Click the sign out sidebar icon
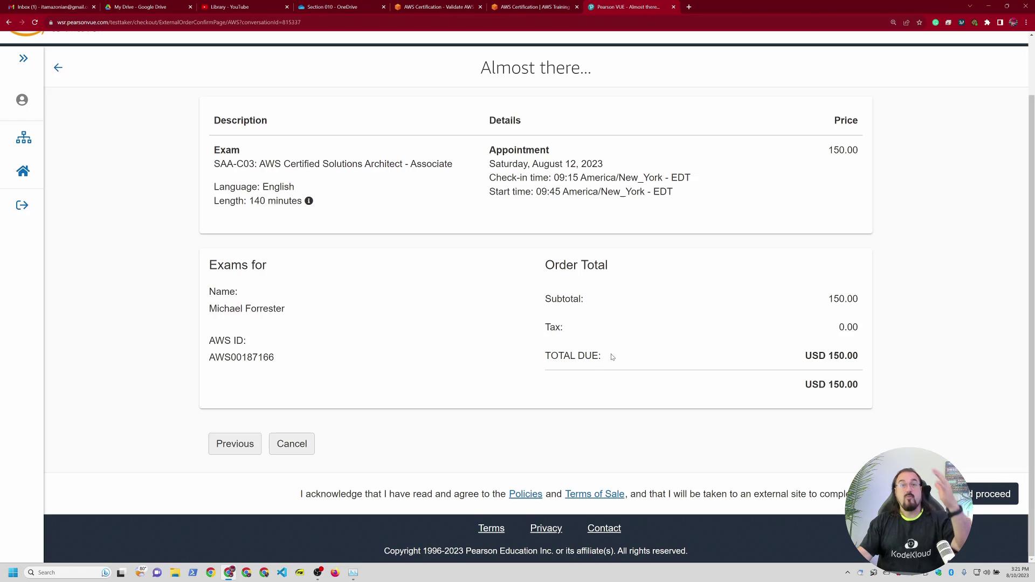This screenshot has height=582, width=1035. click(22, 205)
